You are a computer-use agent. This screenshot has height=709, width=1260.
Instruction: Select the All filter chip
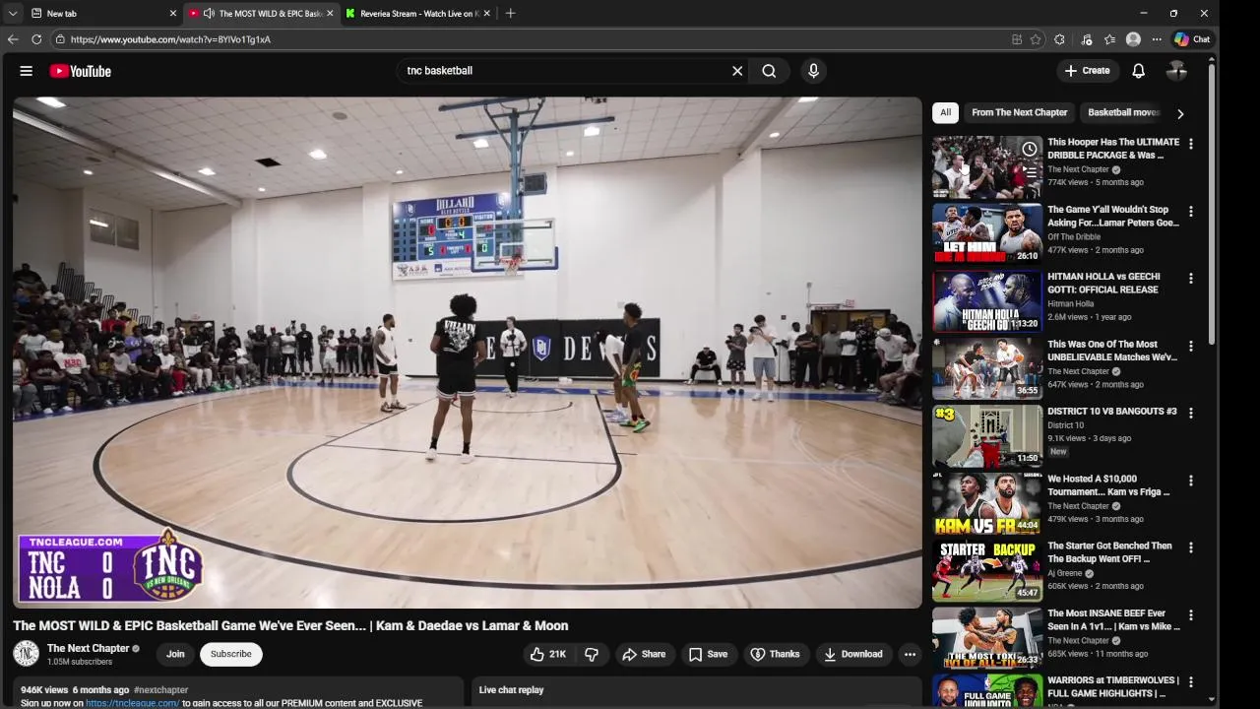click(945, 112)
